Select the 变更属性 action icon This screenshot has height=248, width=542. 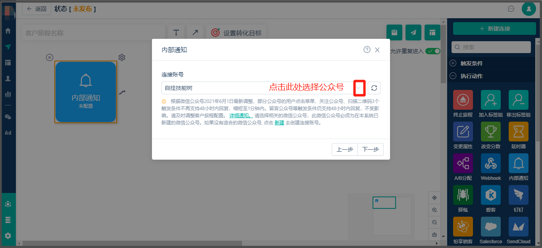tap(463, 132)
